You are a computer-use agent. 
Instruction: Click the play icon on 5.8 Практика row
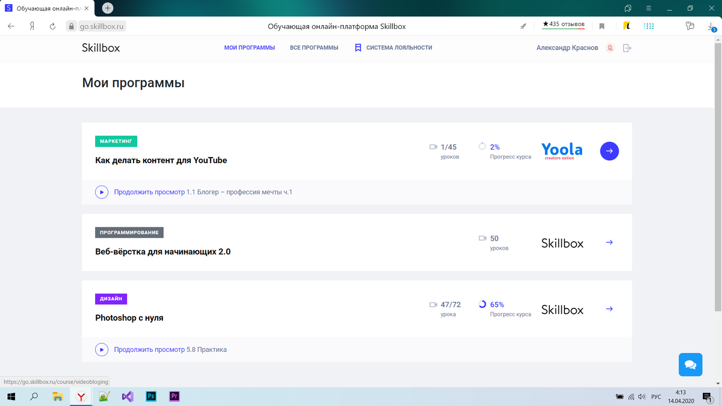coord(101,349)
